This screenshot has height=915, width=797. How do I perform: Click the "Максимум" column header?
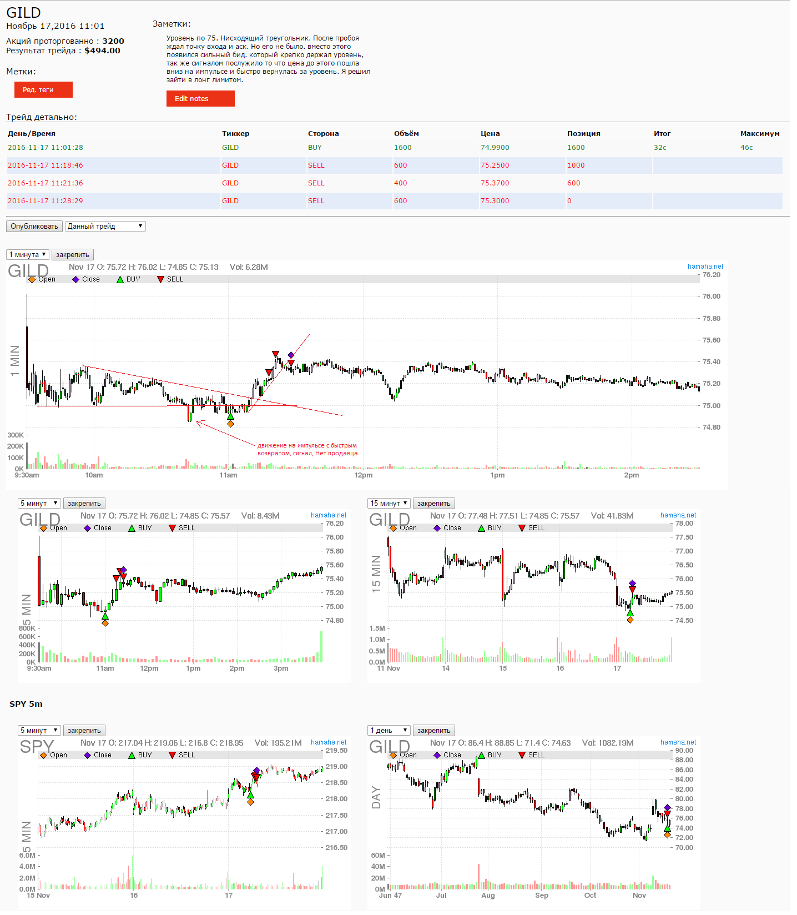[x=760, y=134]
